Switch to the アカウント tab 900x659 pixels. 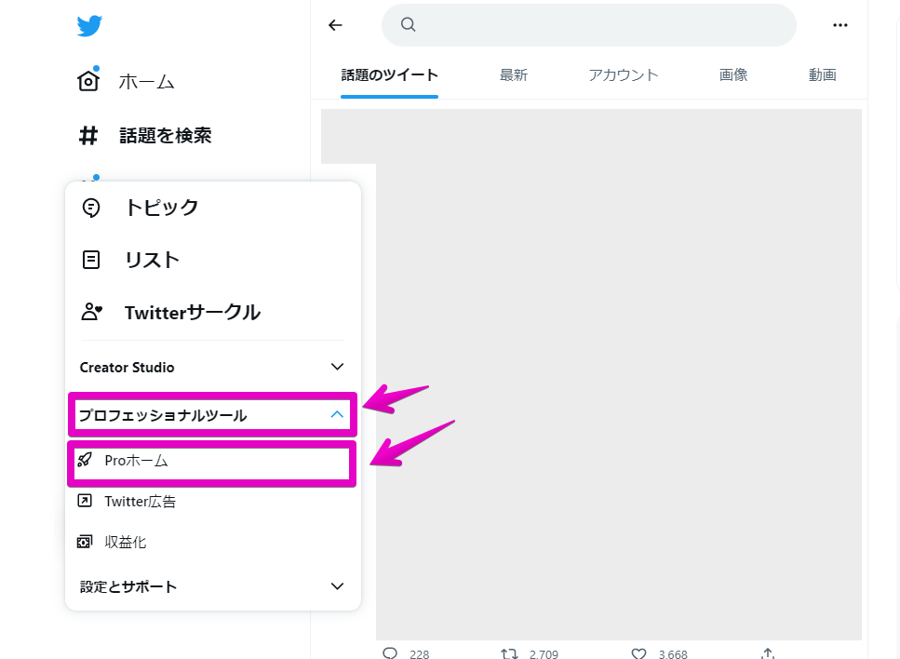[x=624, y=75]
